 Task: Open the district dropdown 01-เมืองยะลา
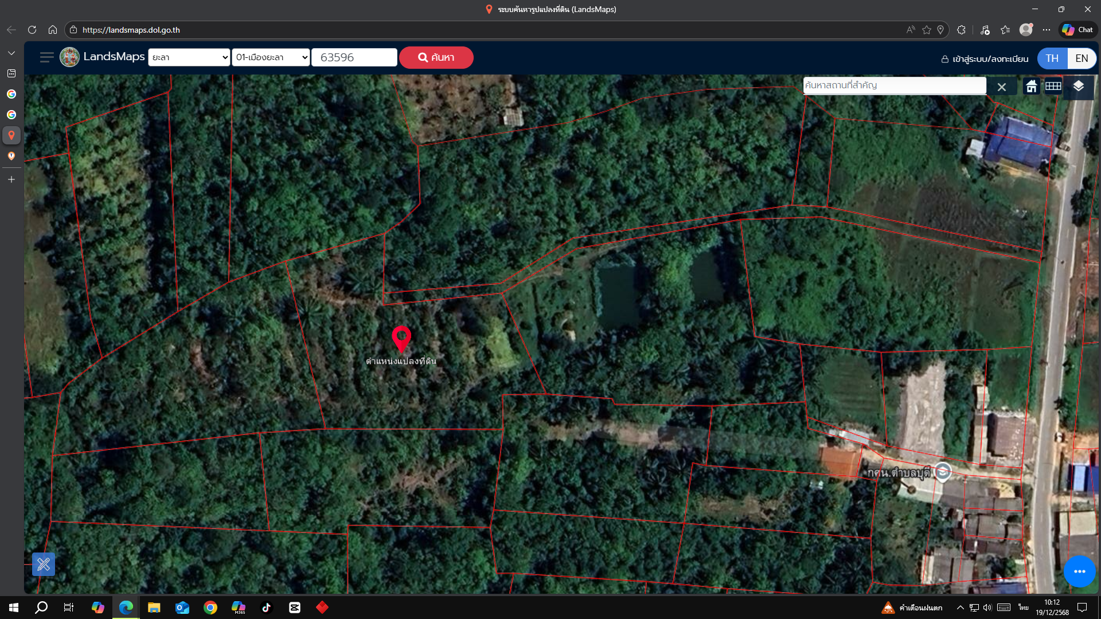point(271,57)
